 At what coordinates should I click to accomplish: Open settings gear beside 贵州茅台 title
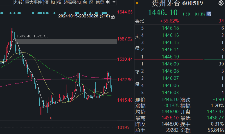(221, 3)
